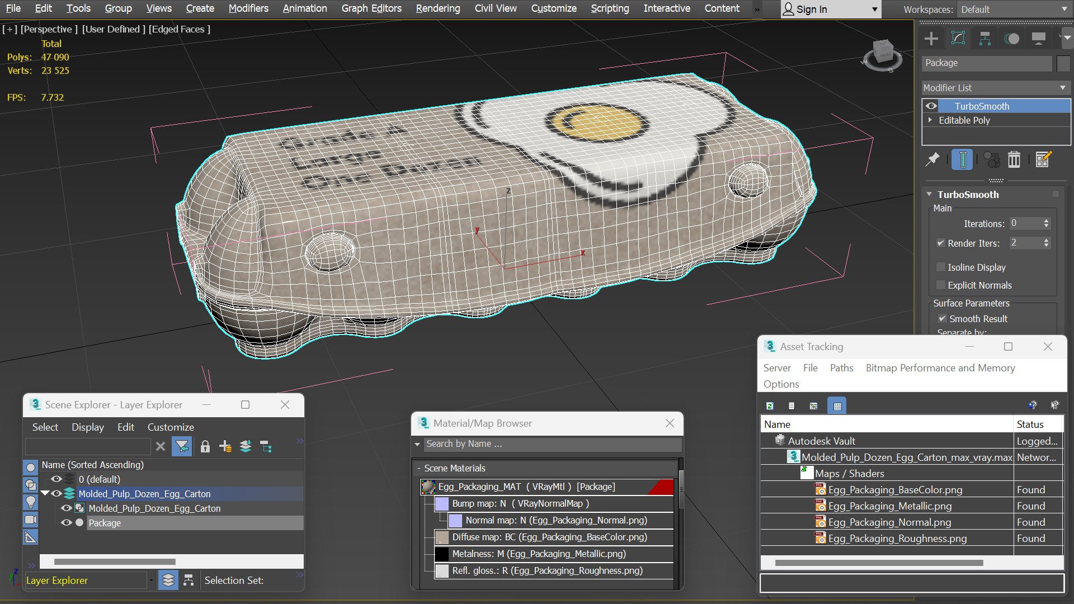Enable Isoline Display checkbox
The image size is (1074, 604).
tap(941, 267)
